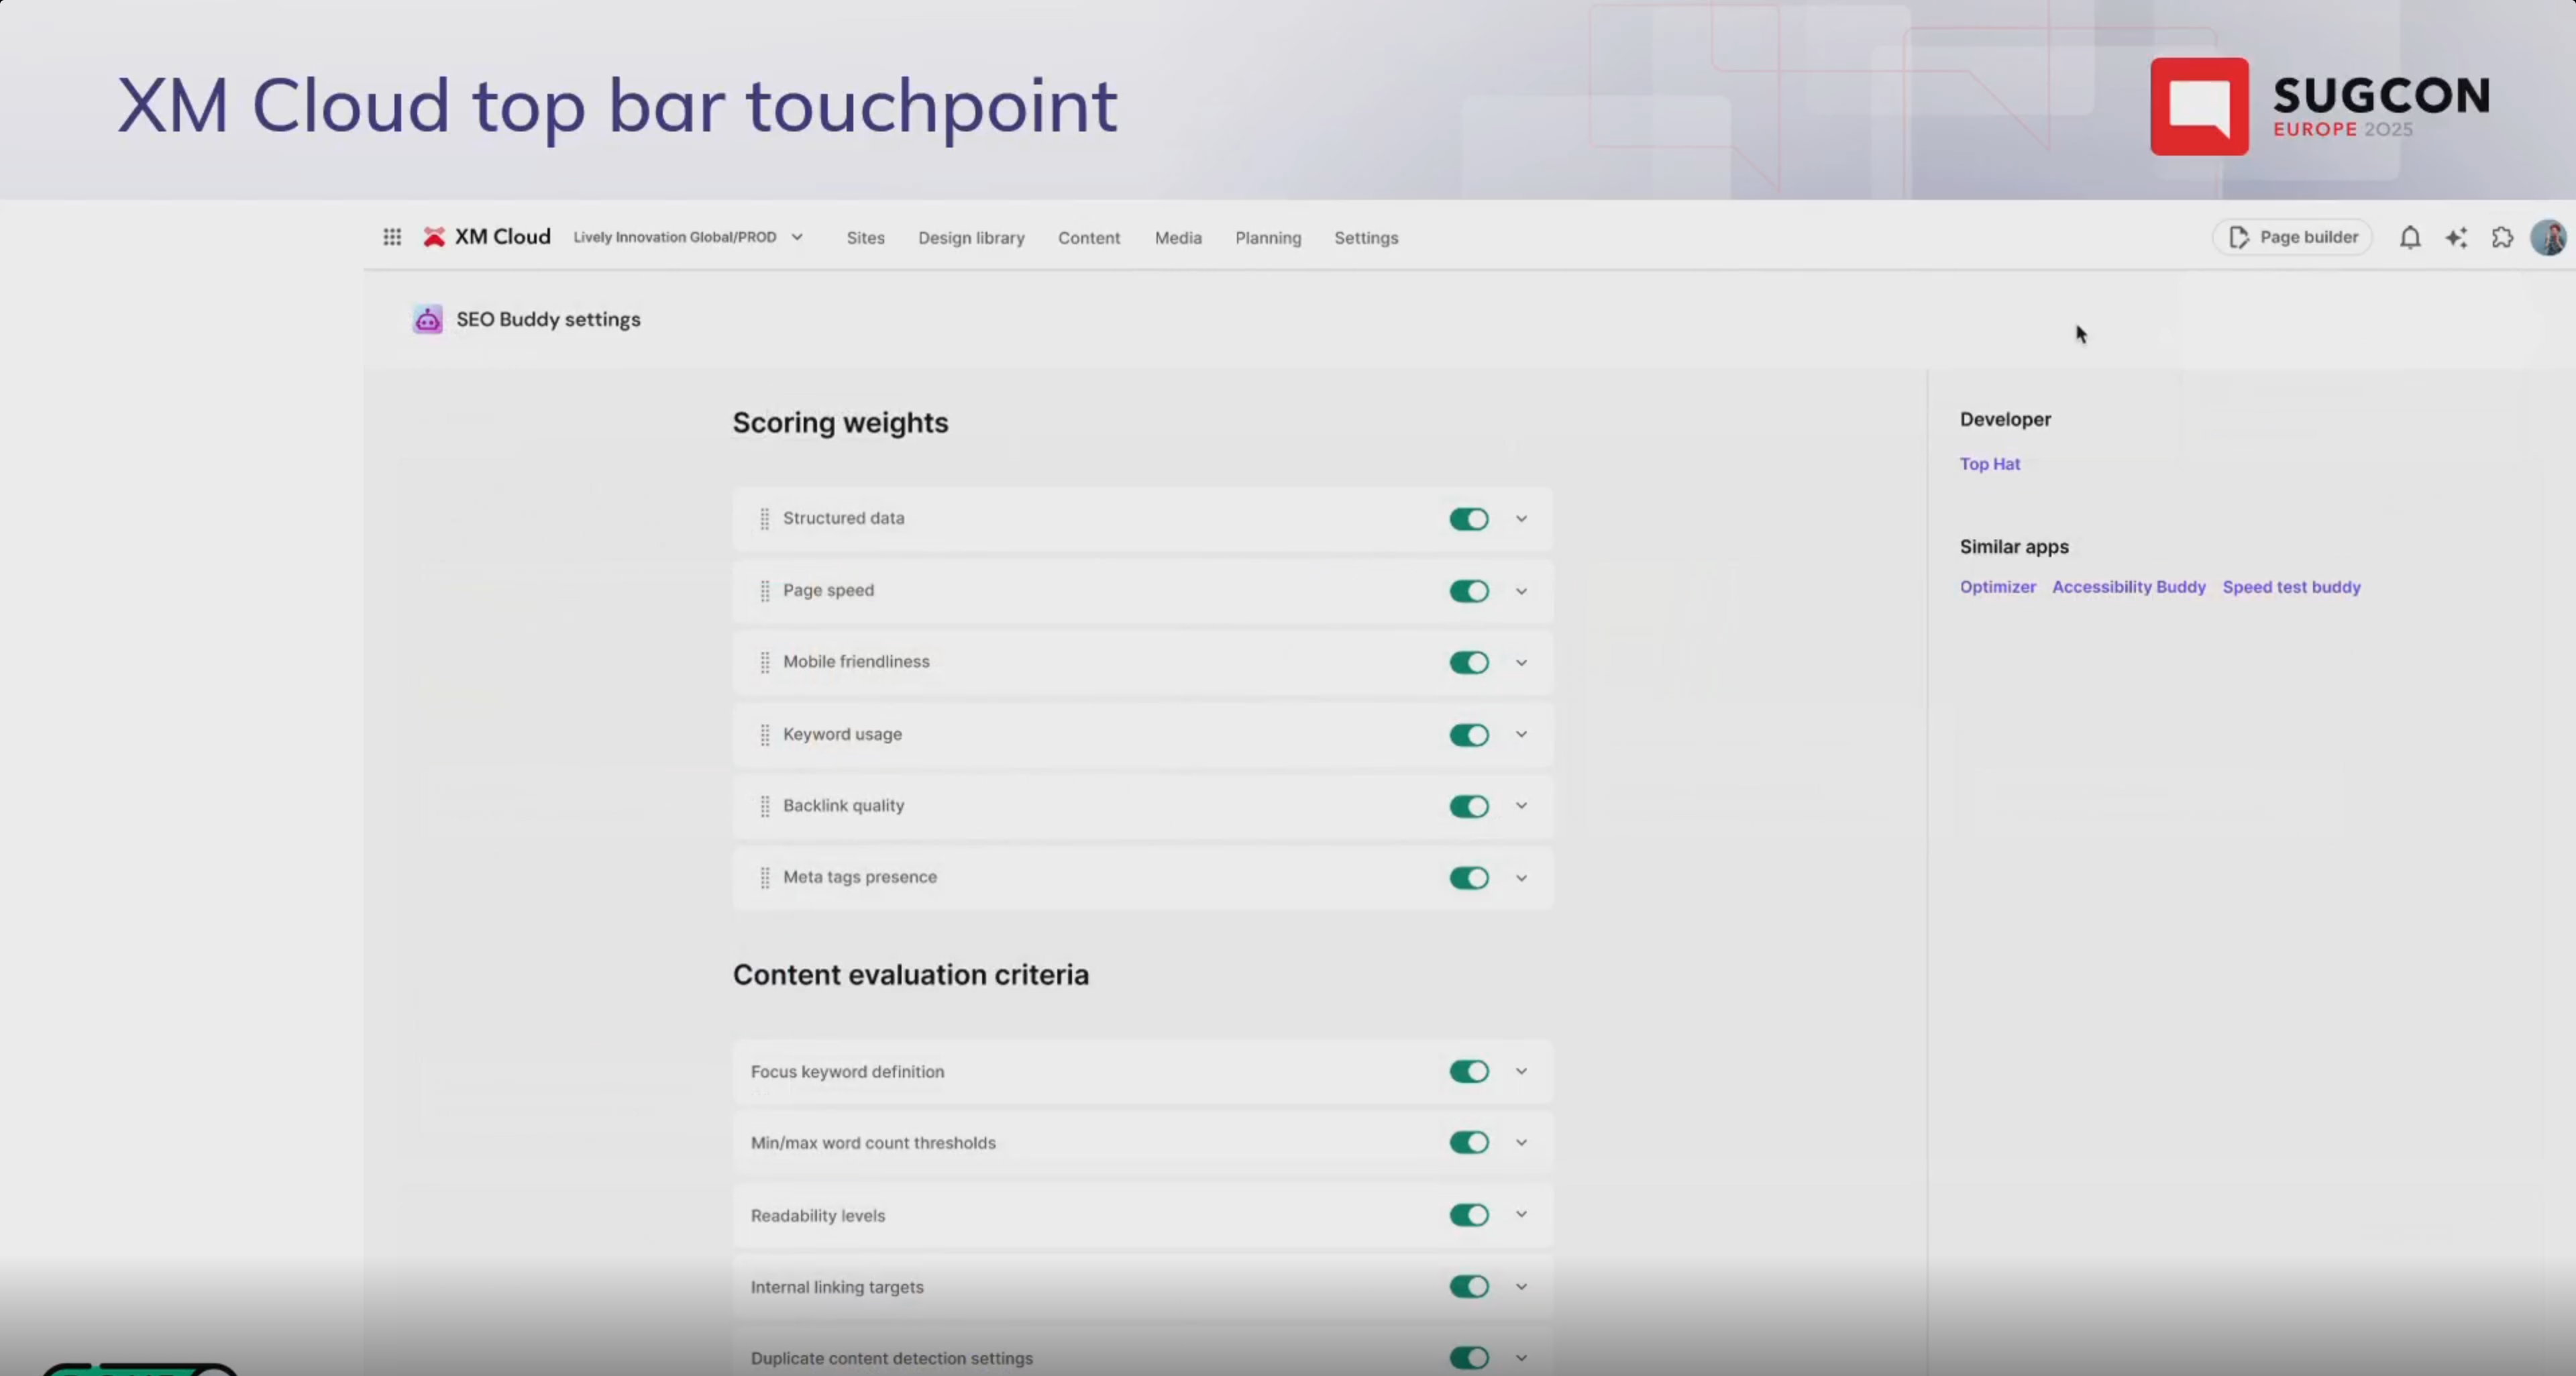The image size is (2576, 1376).
Task: Click the XM Cloud logo icon
Action: pos(434,237)
